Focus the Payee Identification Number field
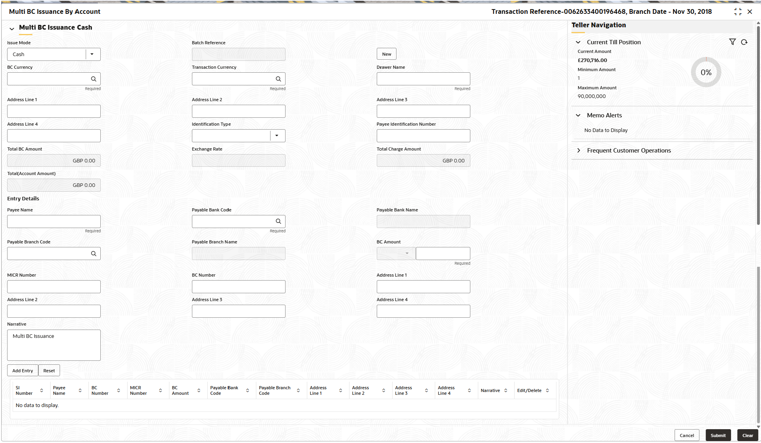761x443 pixels. coord(423,136)
